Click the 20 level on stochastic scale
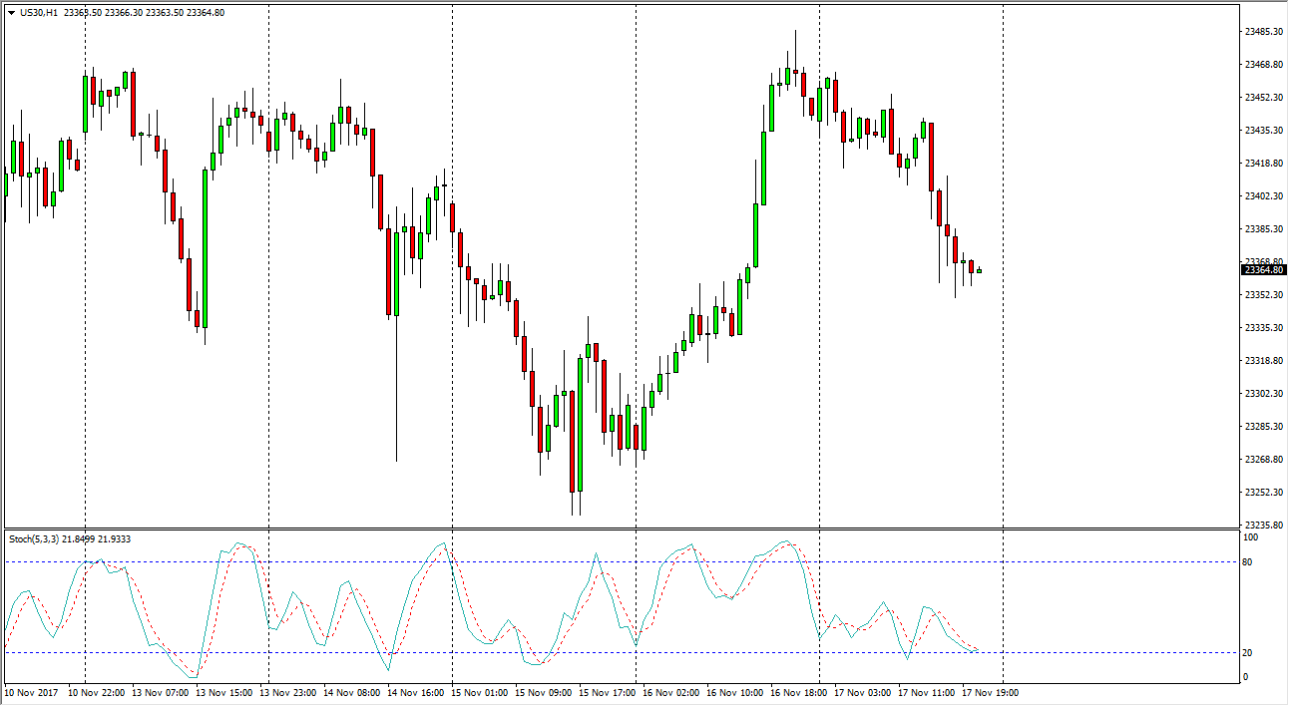 [x=1249, y=652]
